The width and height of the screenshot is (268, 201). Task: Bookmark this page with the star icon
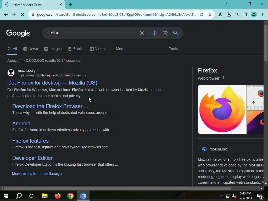pos(210,15)
